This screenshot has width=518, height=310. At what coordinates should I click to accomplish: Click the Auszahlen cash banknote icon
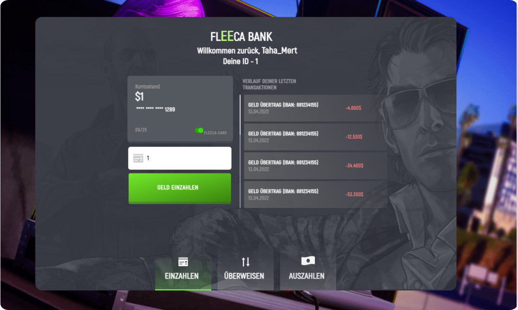tap(308, 261)
